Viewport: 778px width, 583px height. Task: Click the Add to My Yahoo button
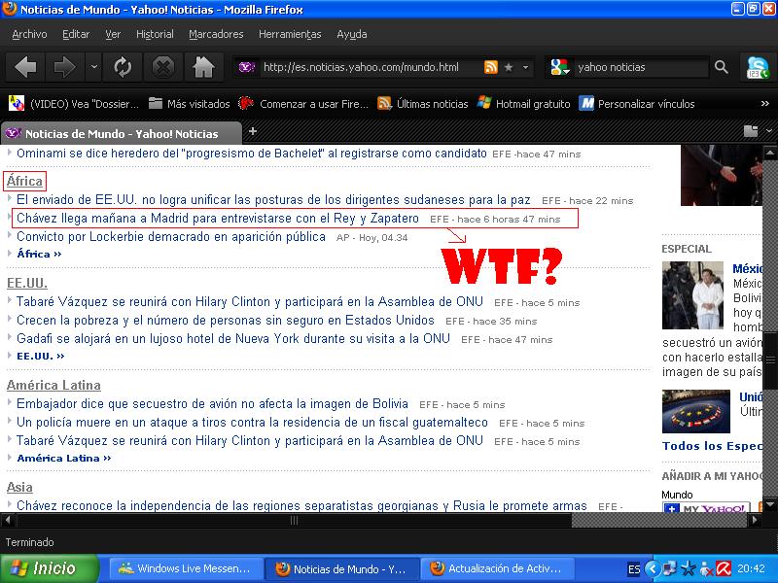(708, 507)
